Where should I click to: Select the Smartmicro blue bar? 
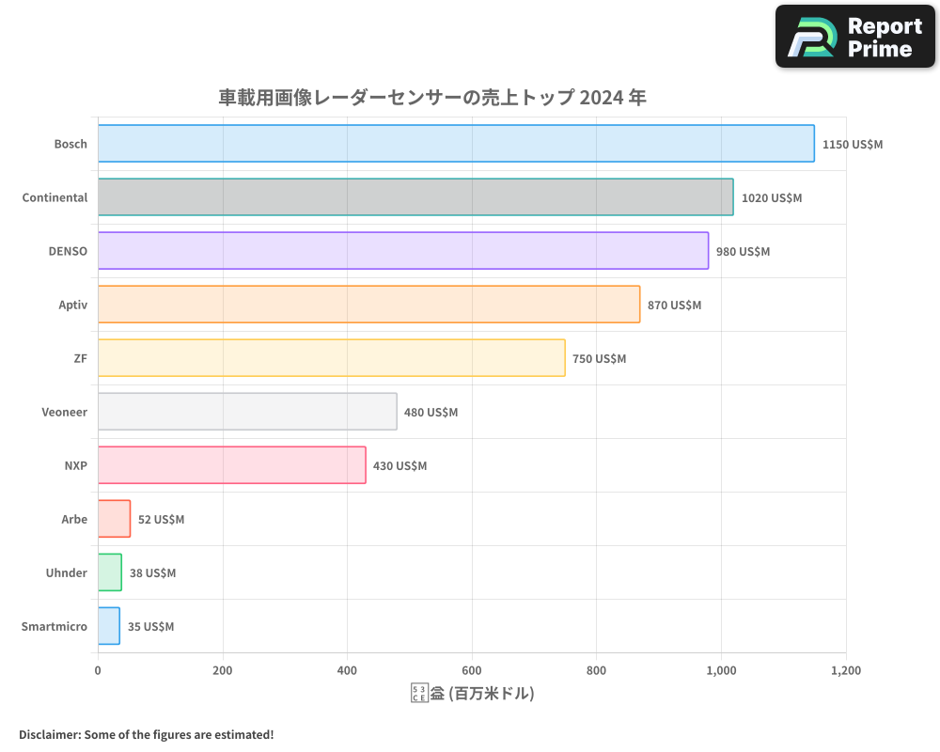pyautogui.click(x=108, y=626)
